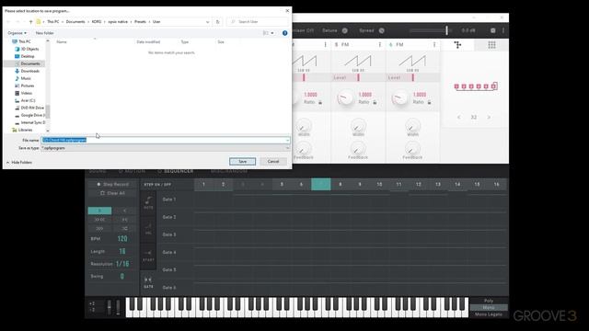The image size is (589, 331).
Task: Select 3D Objects in the navigation pane
Action: [29, 49]
